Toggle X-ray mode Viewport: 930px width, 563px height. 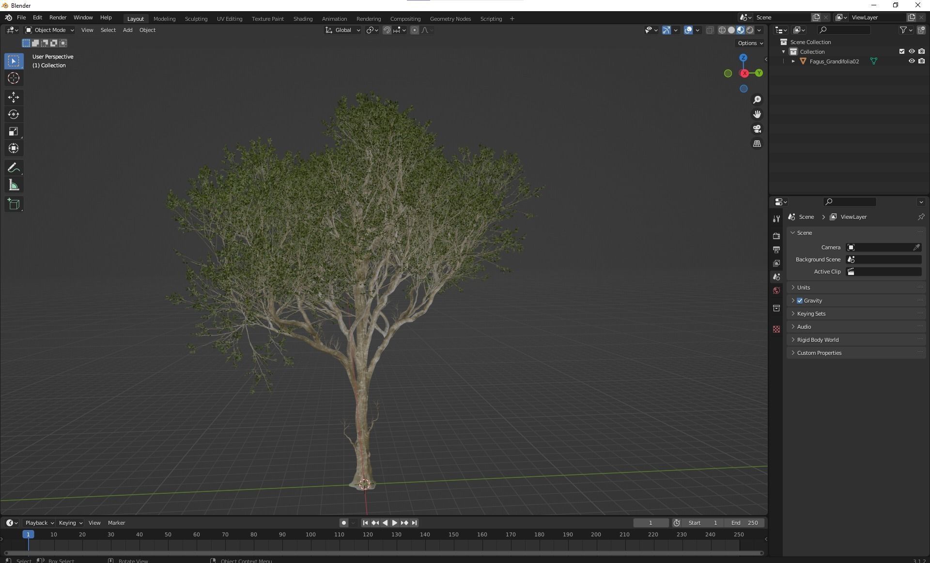[710, 30]
